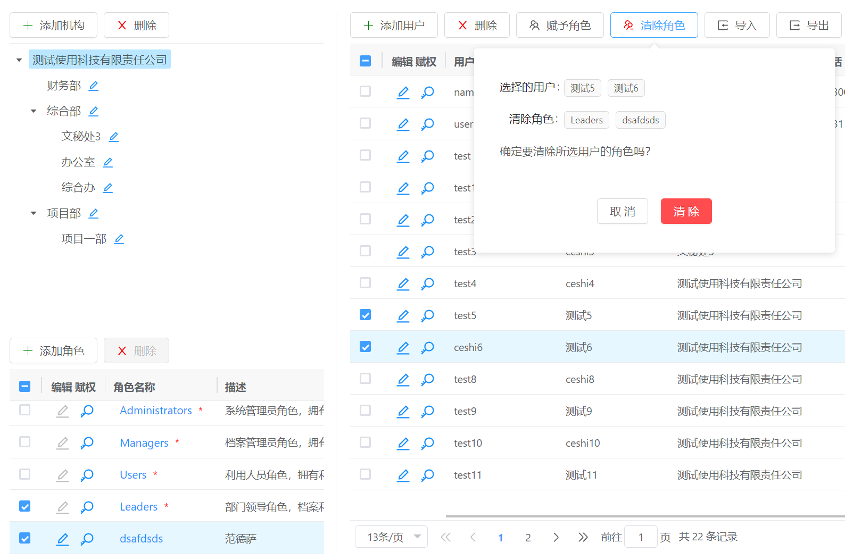Click edit pencil next to 项目部

[x=94, y=213]
